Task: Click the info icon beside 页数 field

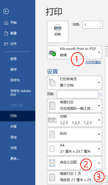Action: [x=100, y=94]
